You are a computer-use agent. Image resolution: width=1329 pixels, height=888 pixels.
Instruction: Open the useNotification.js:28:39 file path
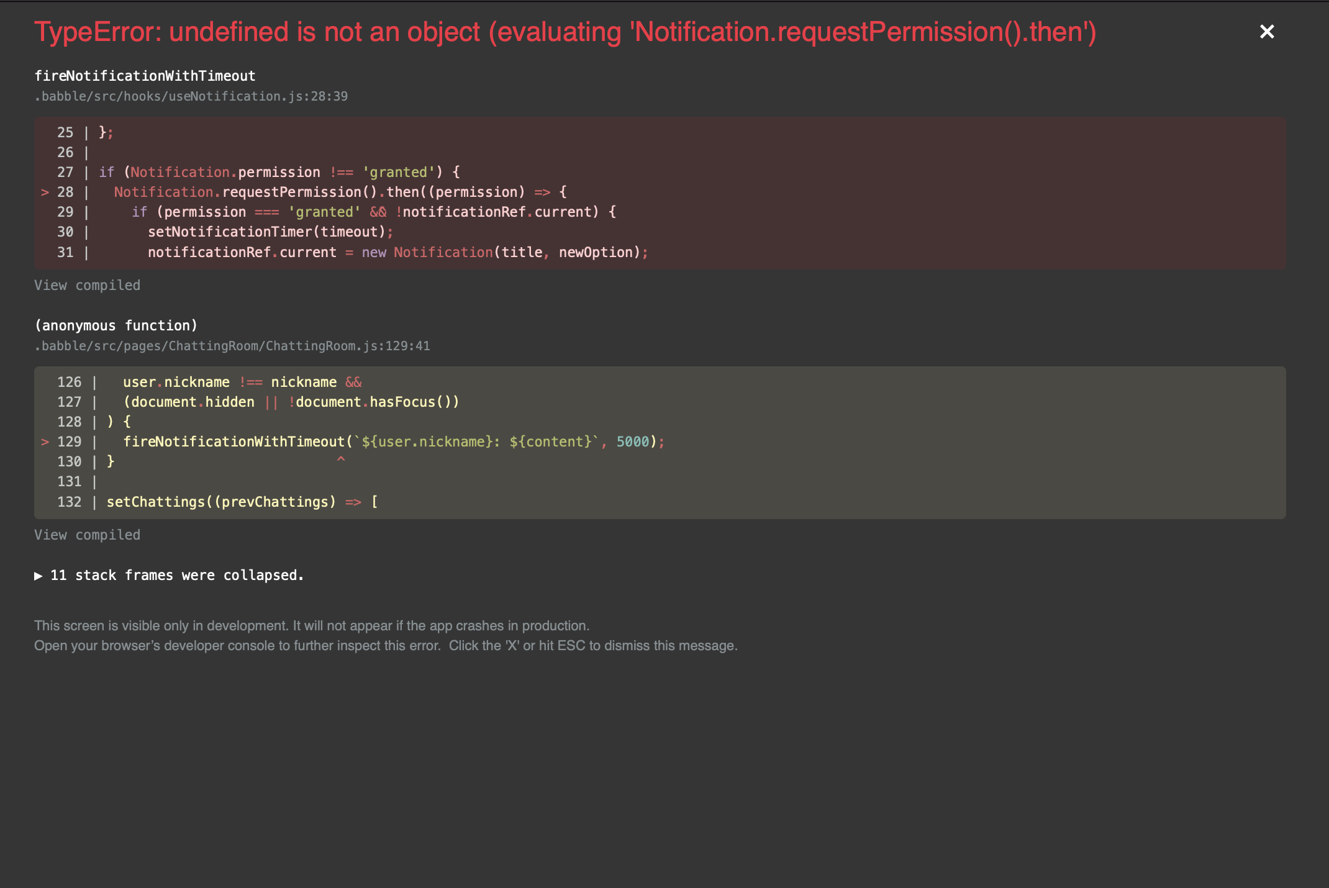(x=191, y=96)
